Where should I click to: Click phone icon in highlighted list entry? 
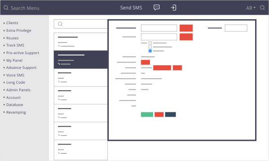(x=59, y=64)
